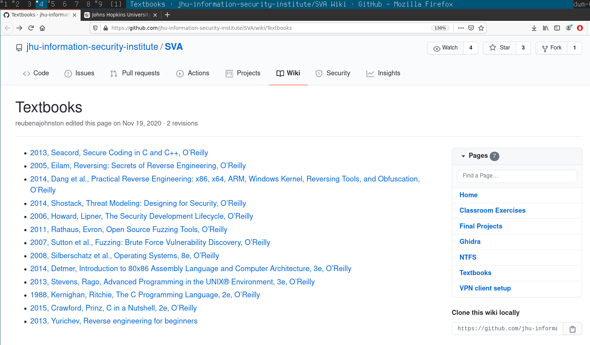Open Final Projects wiki page
This screenshot has height=345, width=590.
tap(481, 226)
